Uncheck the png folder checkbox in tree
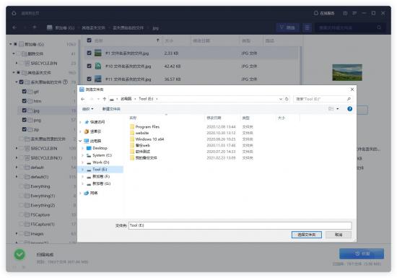 [25, 120]
